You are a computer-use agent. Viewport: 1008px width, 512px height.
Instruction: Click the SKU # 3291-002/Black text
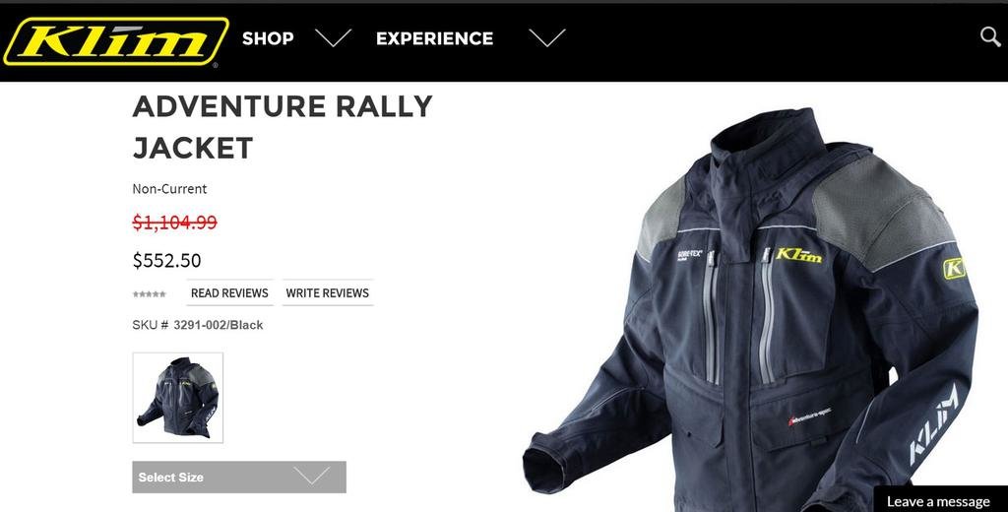tap(198, 325)
